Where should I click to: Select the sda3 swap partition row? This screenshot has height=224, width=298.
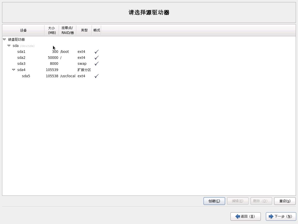tap(21, 64)
